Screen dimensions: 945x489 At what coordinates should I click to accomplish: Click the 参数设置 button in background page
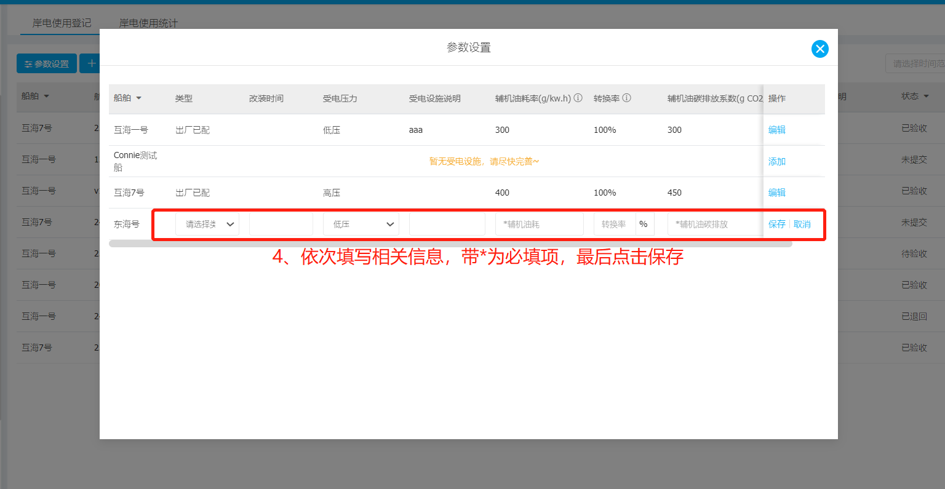click(x=47, y=63)
